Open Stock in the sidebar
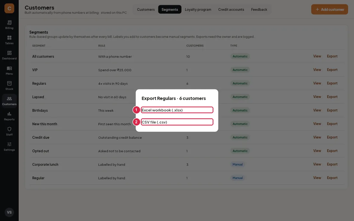 click(x=9, y=86)
